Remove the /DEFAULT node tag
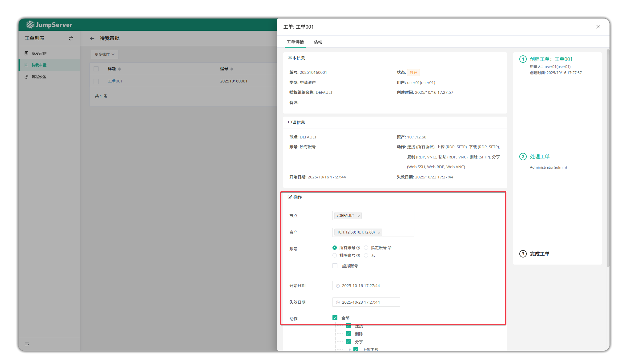The image size is (628, 363). pyautogui.click(x=359, y=216)
